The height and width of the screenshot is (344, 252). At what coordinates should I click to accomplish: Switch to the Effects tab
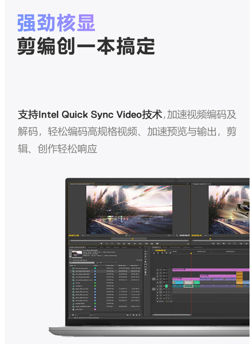[x=108, y=247]
